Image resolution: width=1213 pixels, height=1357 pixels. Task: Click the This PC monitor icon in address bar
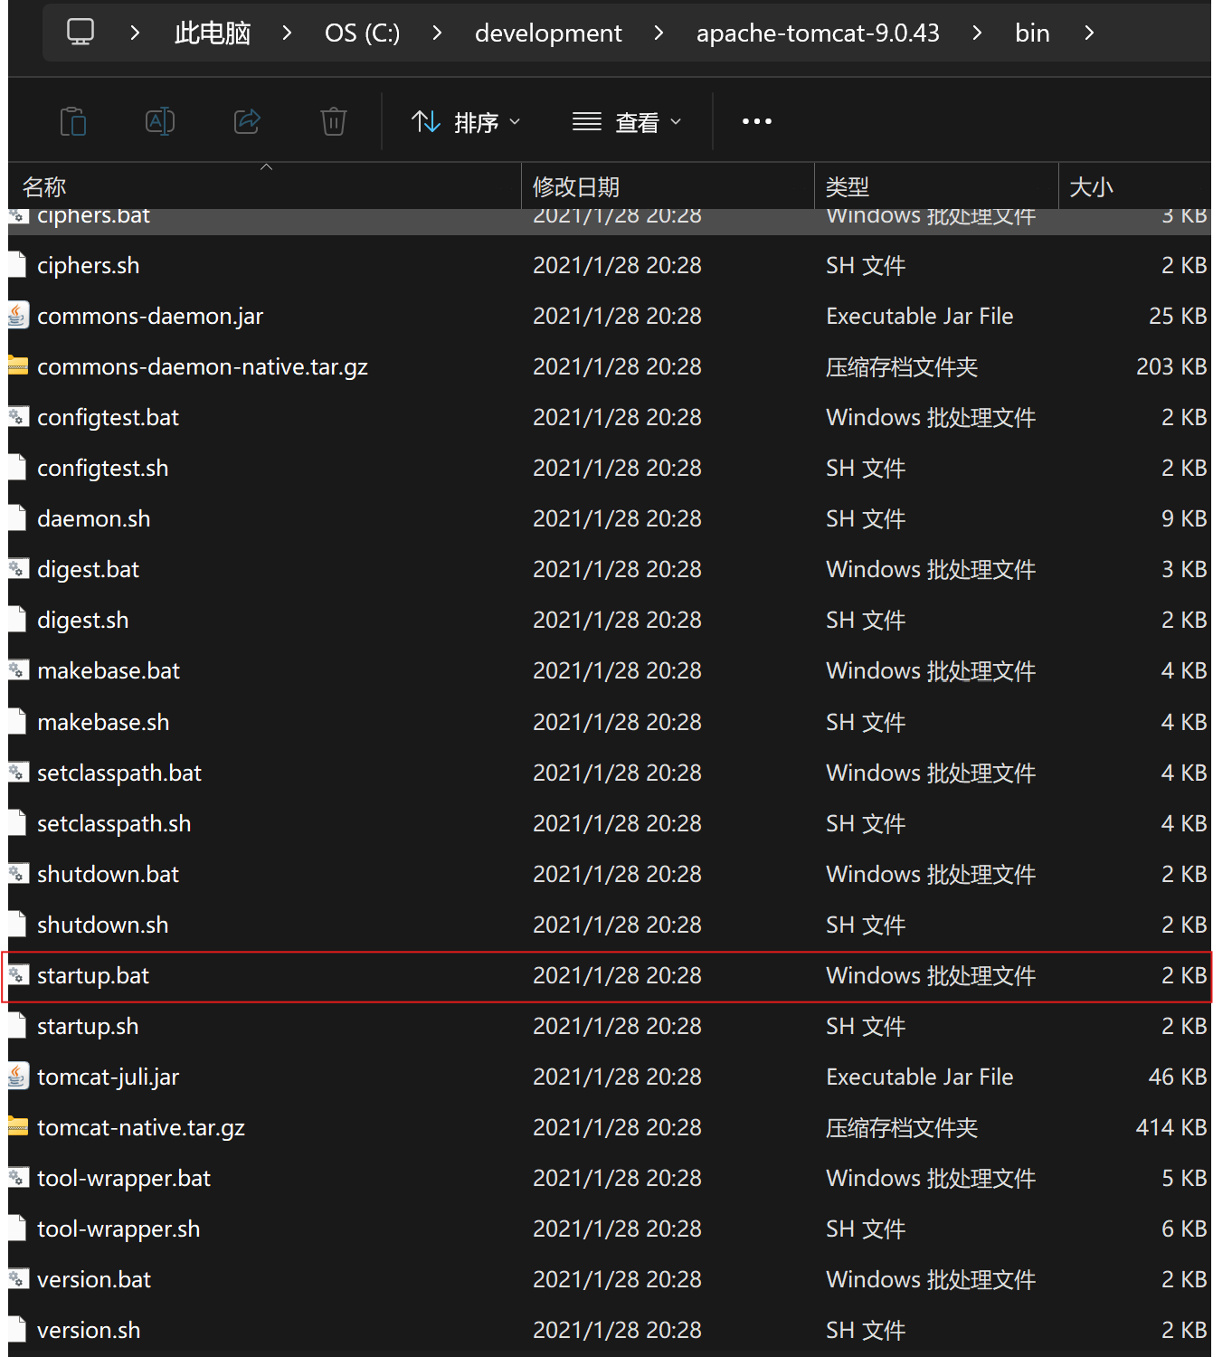pos(81,33)
